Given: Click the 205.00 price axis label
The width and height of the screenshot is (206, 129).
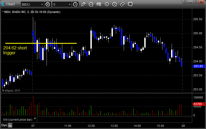Looking at the screenshot, I should (198, 33).
